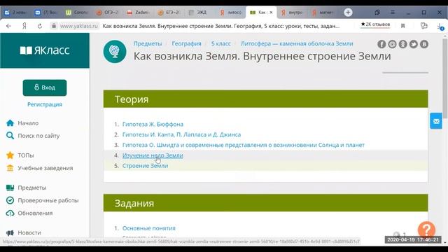Click the Предметы breadcrumb
The height and width of the screenshot is (252, 448).
pyautogui.click(x=148, y=43)
